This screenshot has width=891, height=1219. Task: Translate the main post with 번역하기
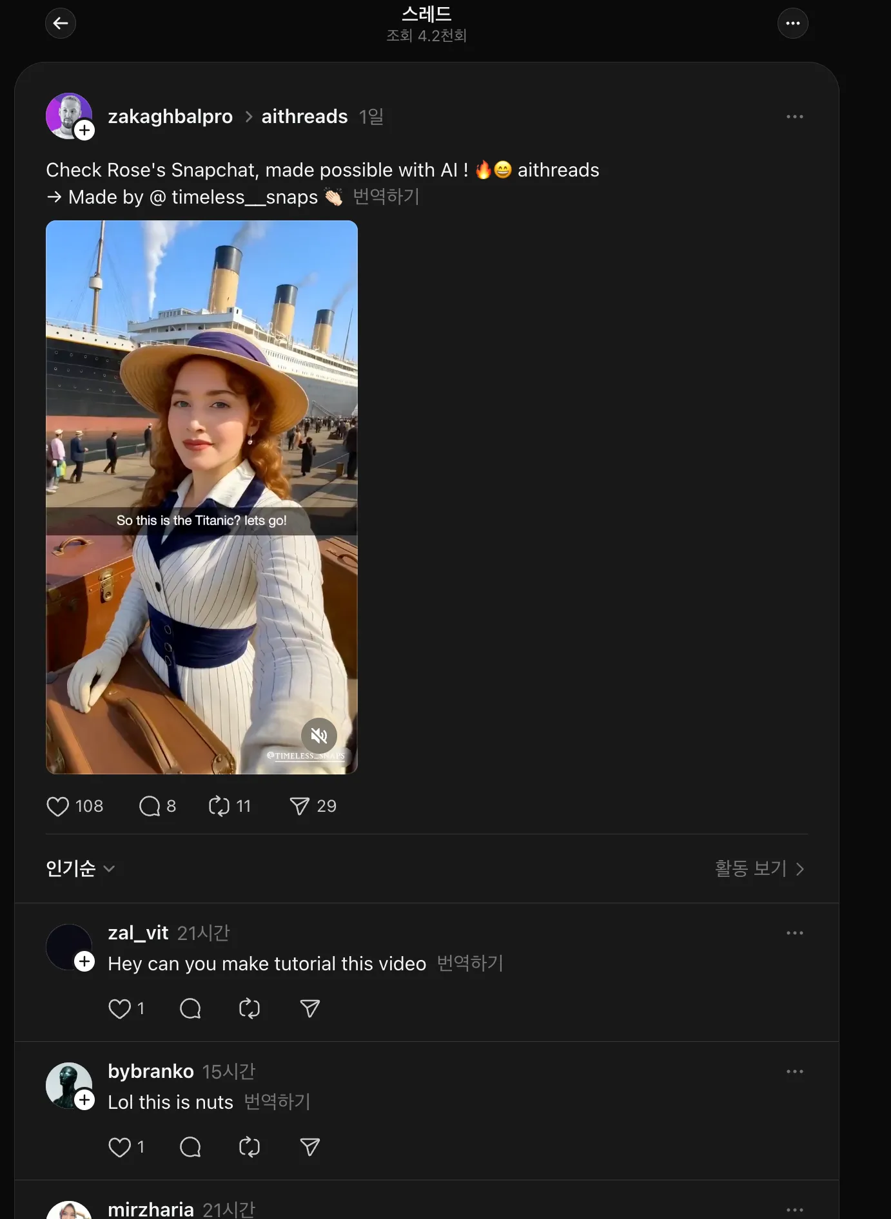pyautogui.click(x=386, y=197)
